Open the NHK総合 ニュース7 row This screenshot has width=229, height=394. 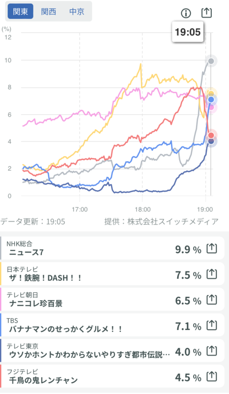112,248
